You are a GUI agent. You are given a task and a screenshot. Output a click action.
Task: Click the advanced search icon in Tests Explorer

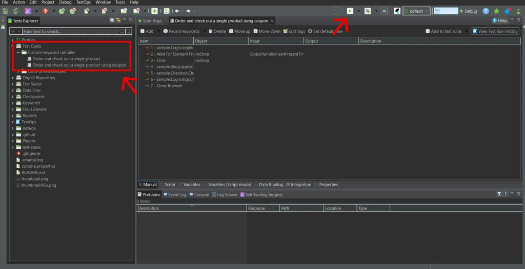coord(128,31)
